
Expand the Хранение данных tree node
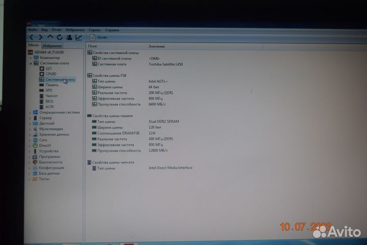(x=30, y=135)
